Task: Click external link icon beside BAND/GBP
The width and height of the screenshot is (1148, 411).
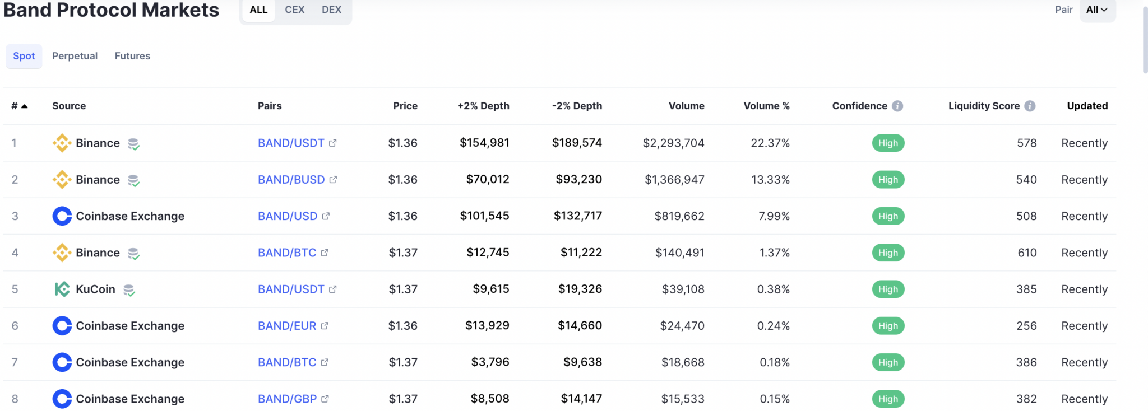Action: tap(325, 399)
